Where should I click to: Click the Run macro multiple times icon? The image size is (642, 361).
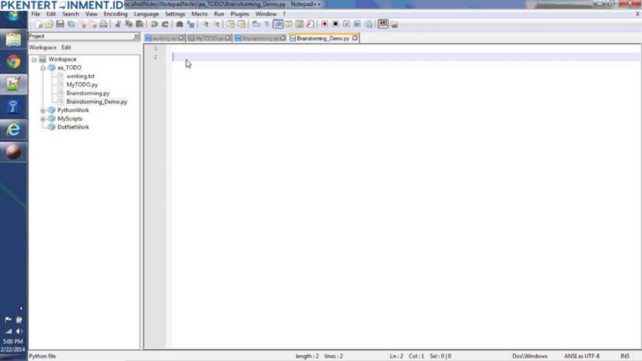pos(357,24)
